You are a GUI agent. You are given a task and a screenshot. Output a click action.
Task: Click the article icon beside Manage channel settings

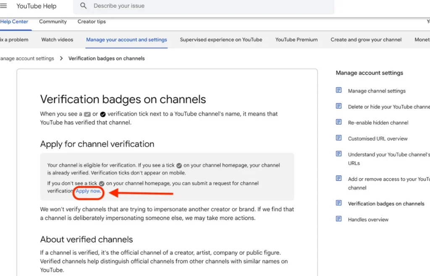coord(339,90)
